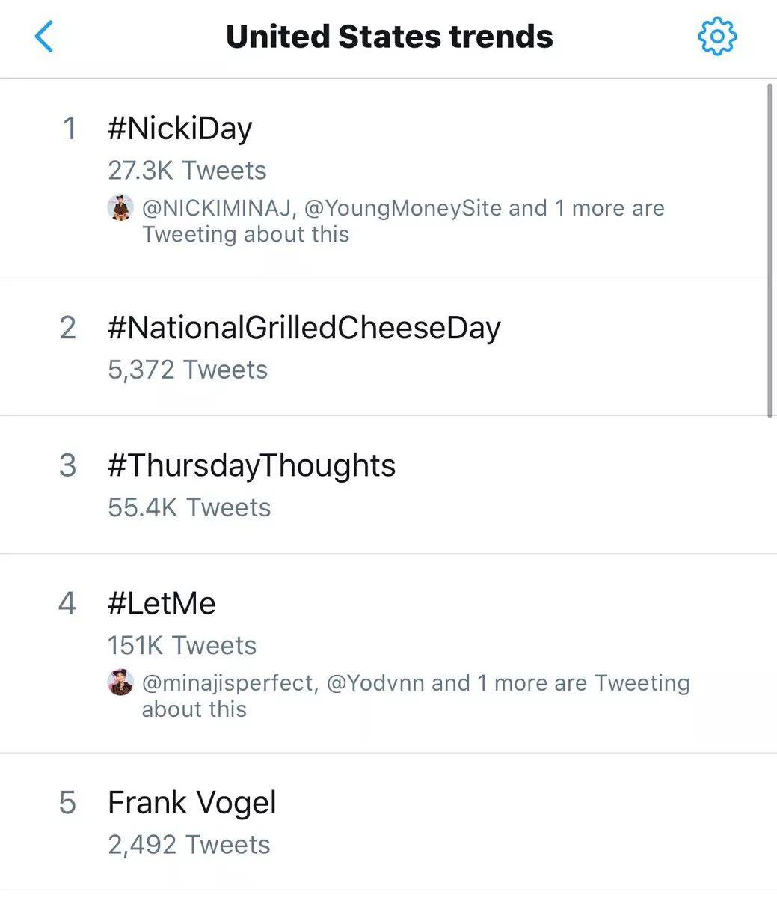Tap the 55.4K Tweets count
This screenshot has height=898, width=777.
(189, 507)
